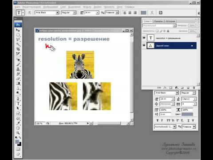The width and height of the screenshot is (213, 160).
Task: Select the Eraser tool
Action: 18,78
